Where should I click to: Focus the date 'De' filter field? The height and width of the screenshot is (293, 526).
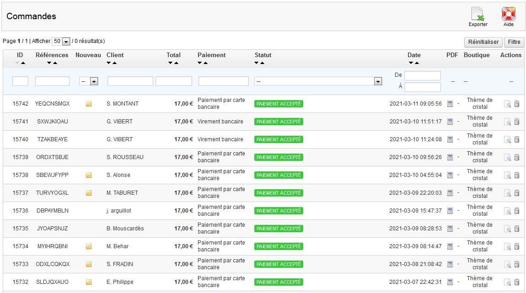point(422,75)
